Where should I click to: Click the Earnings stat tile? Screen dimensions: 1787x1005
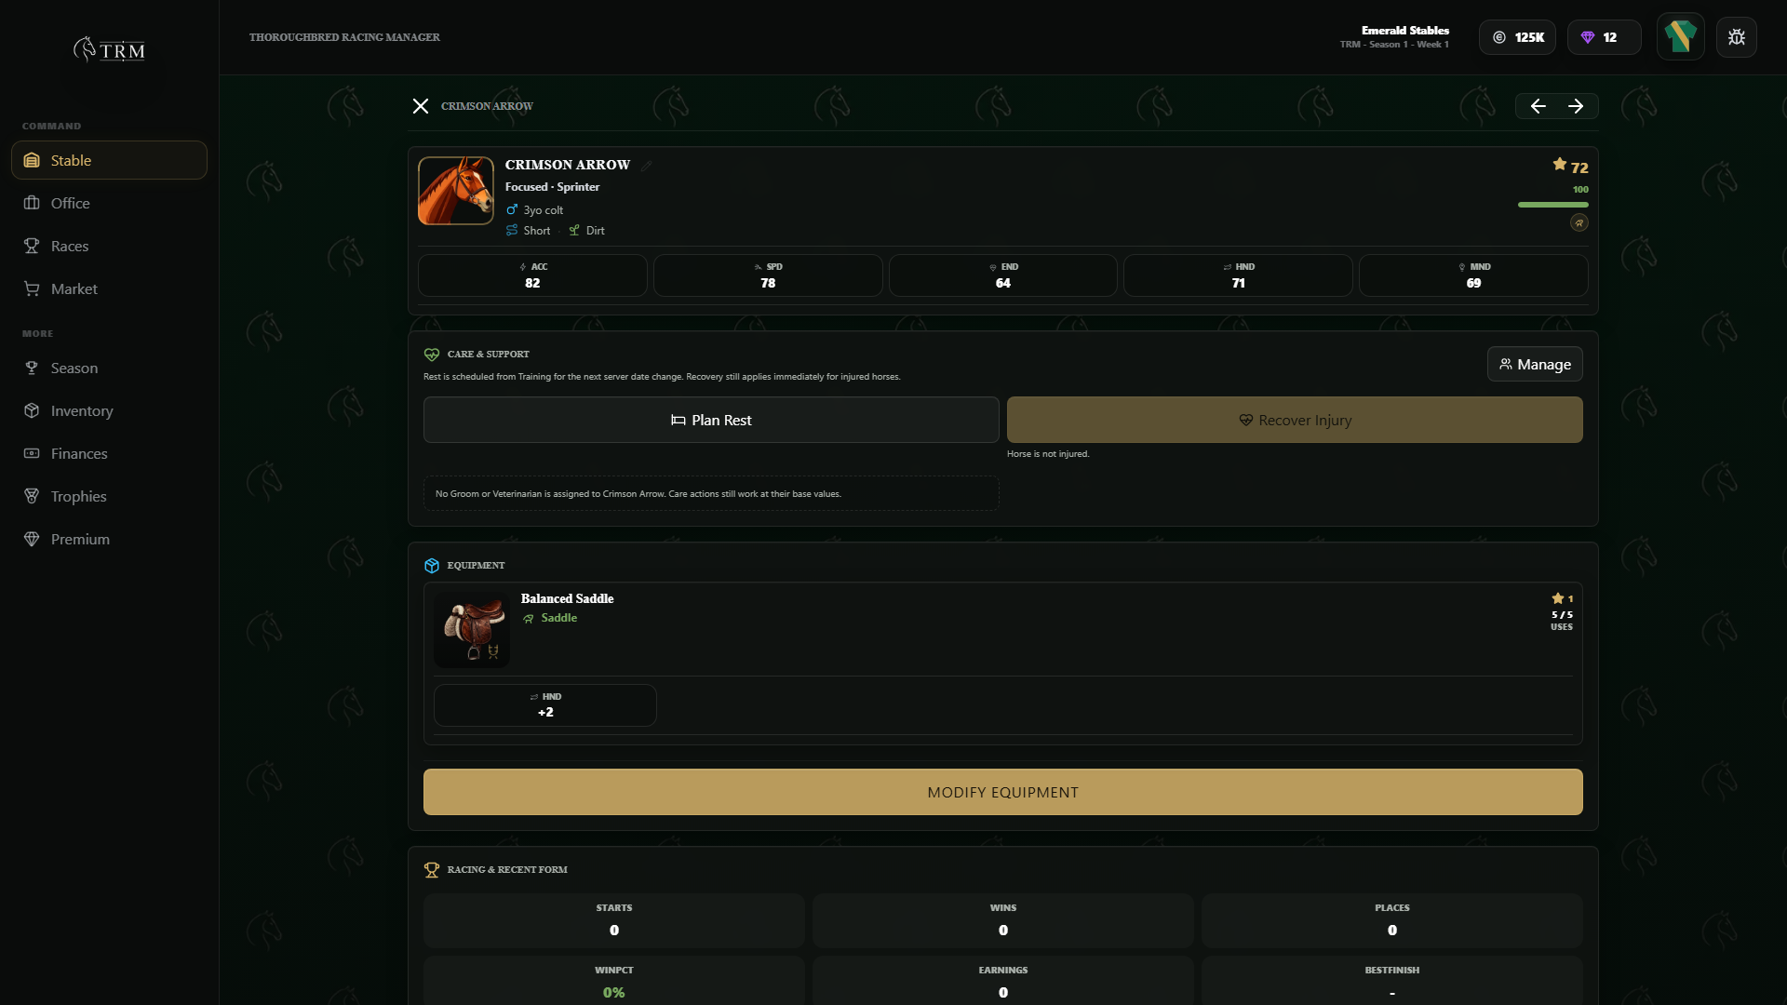tap(1003, 981)
